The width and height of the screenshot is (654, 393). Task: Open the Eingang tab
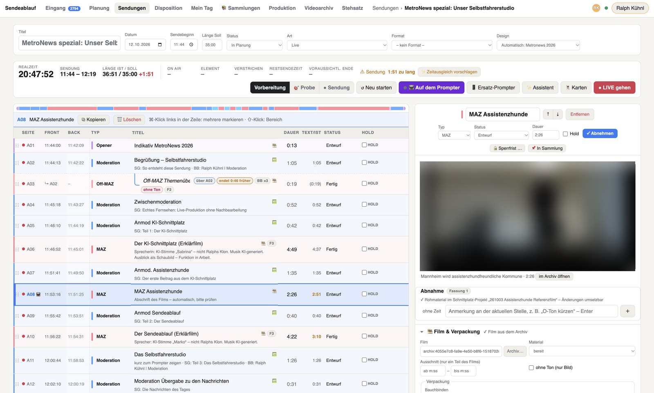click(63, 8)
